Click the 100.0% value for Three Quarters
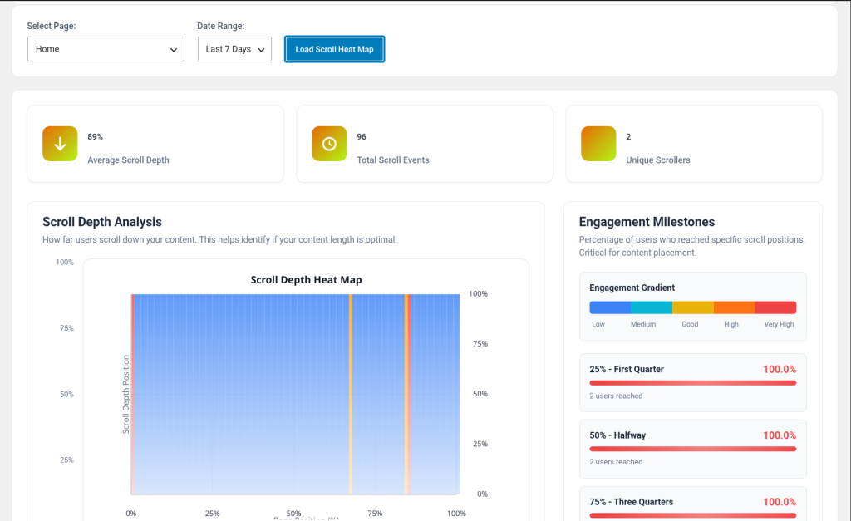This screenshot has width=851, height=521. (x=780, y=502)
